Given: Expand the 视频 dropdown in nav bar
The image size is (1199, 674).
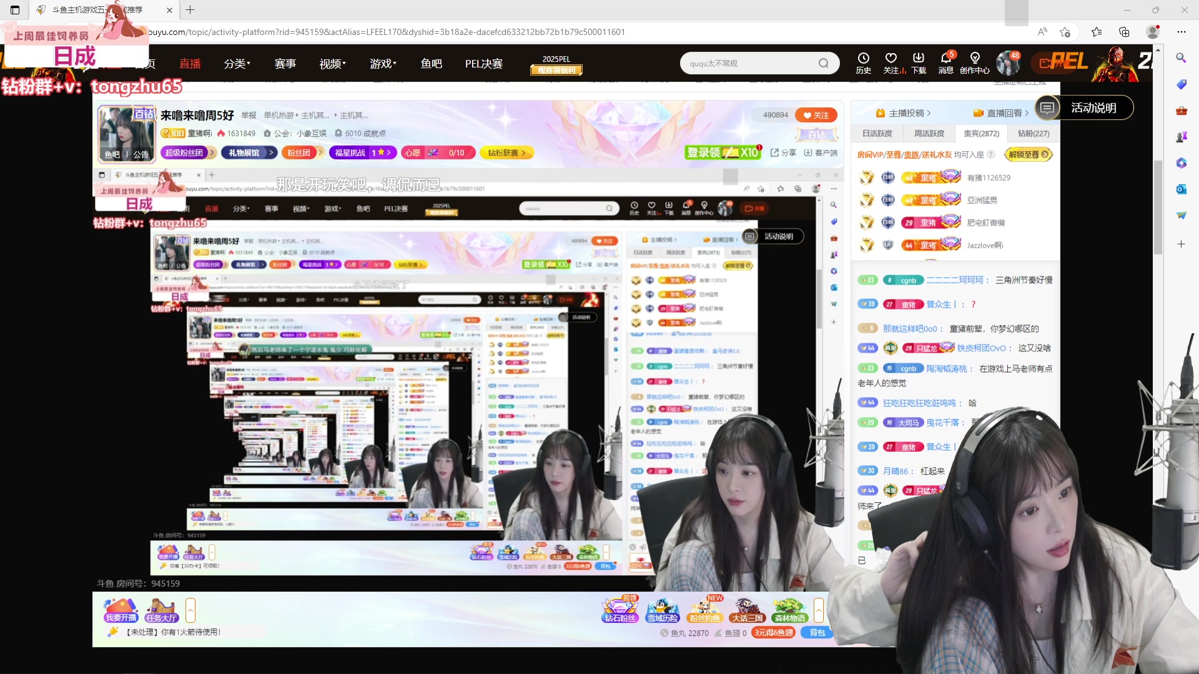Looking at the screenshot, I should pos(332,64).
